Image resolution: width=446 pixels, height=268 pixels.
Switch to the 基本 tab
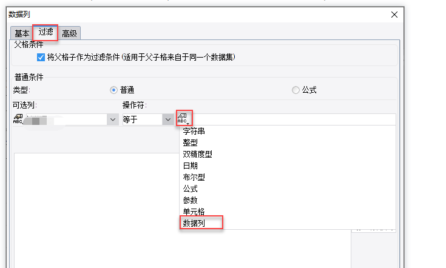click(x=22, y=33)
